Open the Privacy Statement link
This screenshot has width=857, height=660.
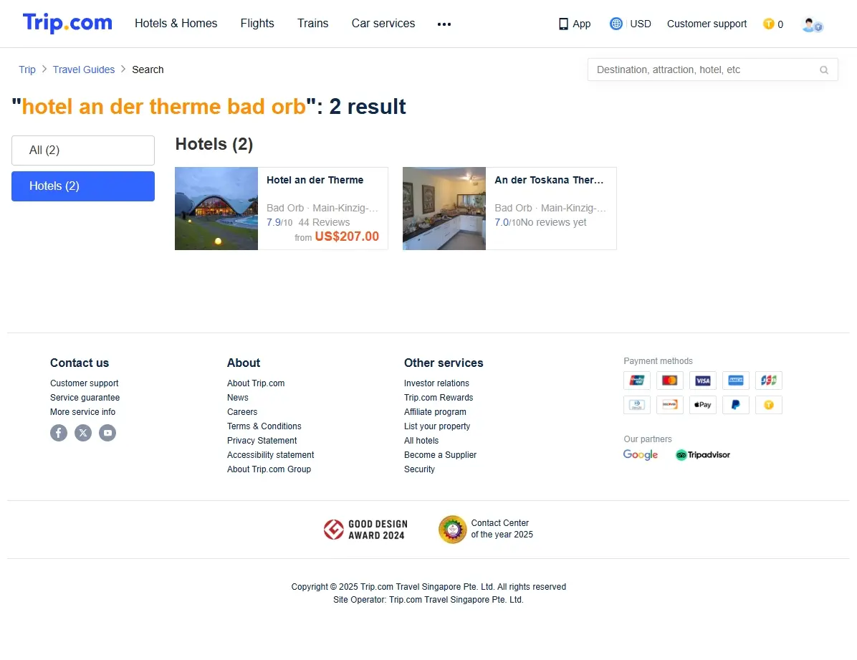point(262,440)
